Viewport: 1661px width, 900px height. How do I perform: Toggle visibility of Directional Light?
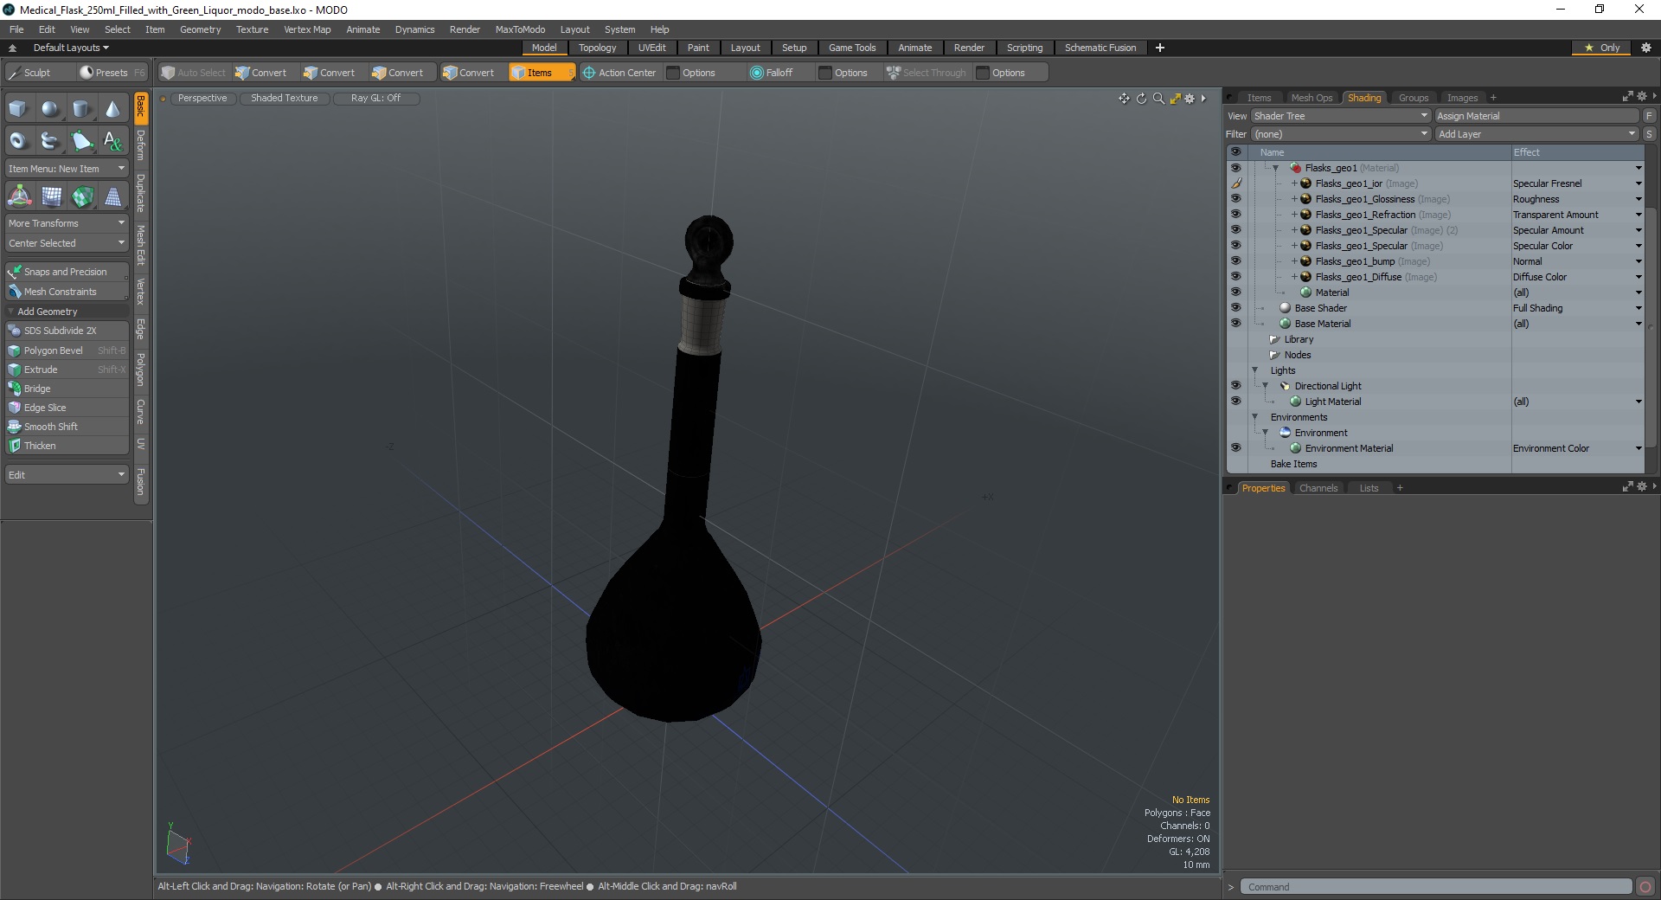click(x=1235, y=386)
